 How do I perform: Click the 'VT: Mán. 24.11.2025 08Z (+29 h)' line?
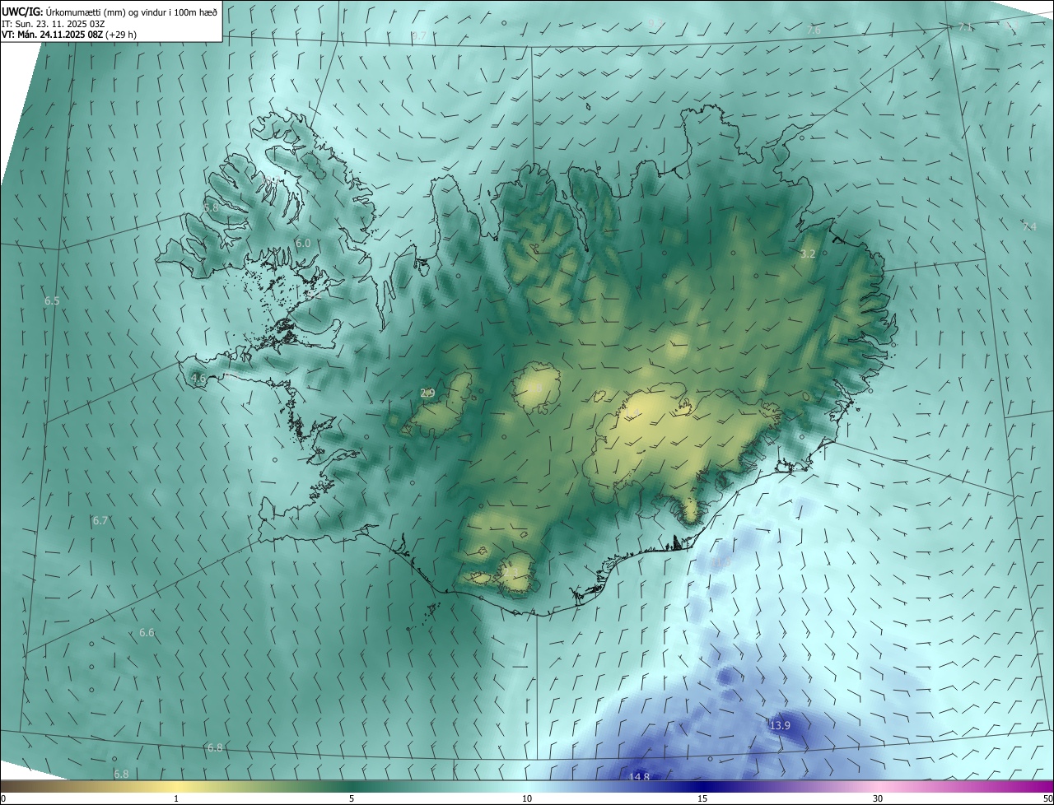pyautogui.click(x=69, y=35)
